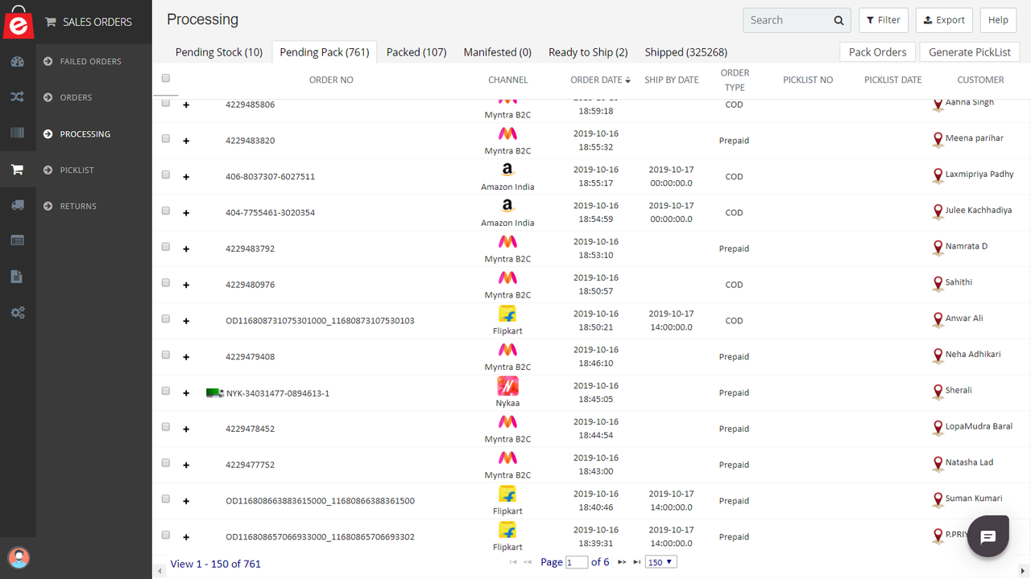Open the rows-per-page dropdown showing 150
Screen dimensions: 1031x579
pyautogui.click(x=660, y=561)
